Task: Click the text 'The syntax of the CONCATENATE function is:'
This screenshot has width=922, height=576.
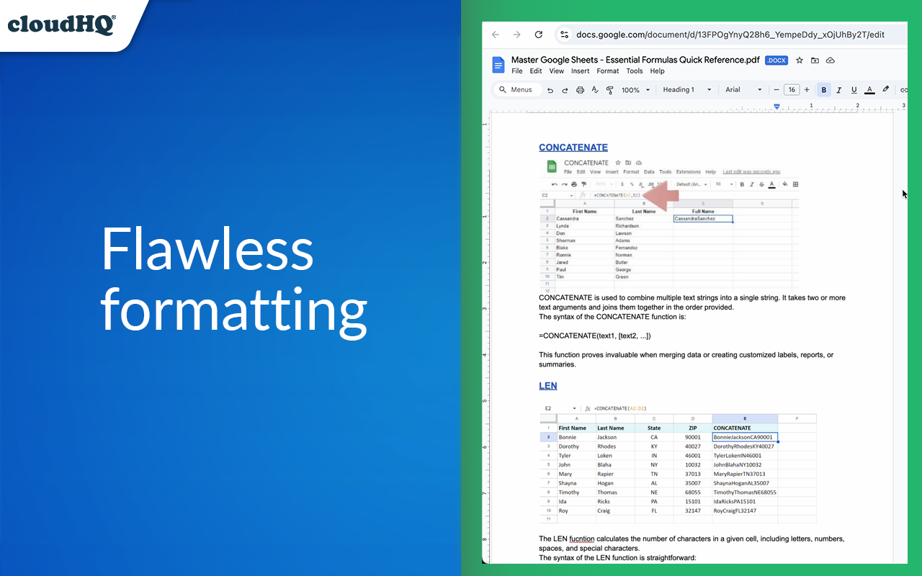Action: click(x=612, y=317)
